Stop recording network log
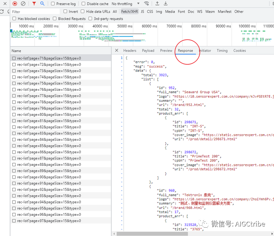274x236 pixels. (x=15, y=3)
